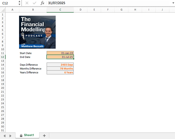This screenshot has height=139, width=175.
Task: Select column A header
Action: point(12,10)
